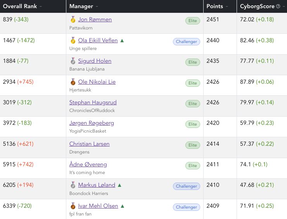Click the Elite badge in Christian Larsen's row
Viewport: 287px width, 219px height.
click(x=192, y=145)
